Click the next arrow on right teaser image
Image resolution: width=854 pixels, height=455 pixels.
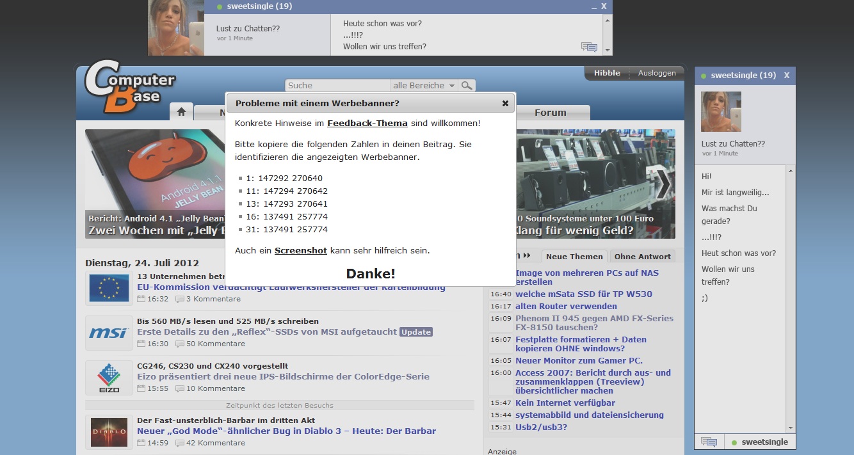point(663,184)
